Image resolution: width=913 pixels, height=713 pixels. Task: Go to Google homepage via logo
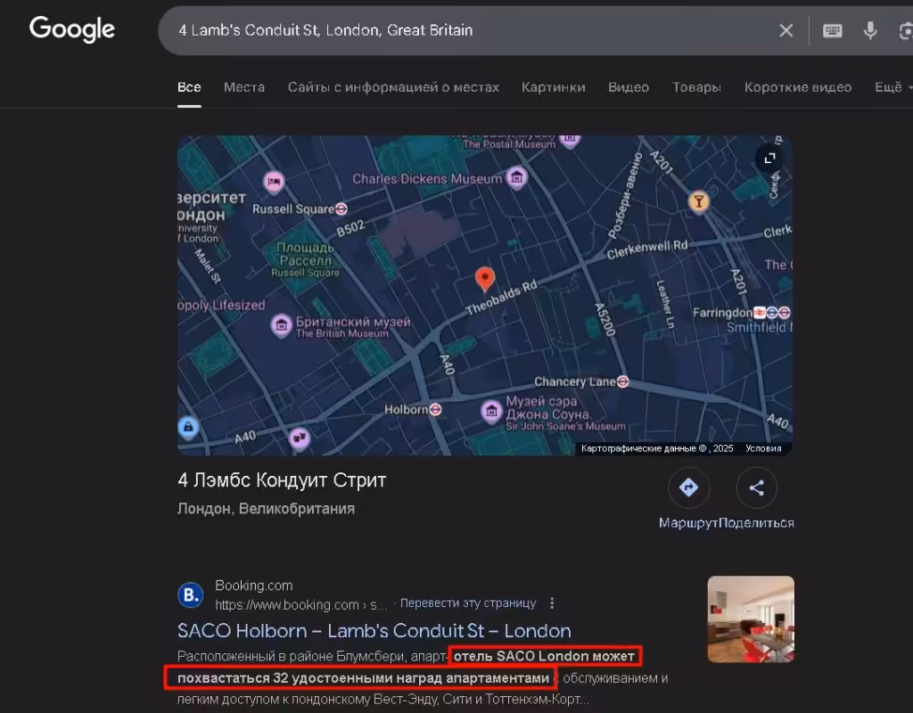(72, 29)
